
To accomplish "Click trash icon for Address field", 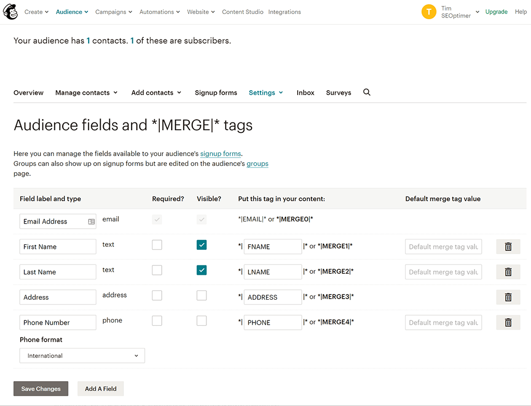I will coord(508,297).
